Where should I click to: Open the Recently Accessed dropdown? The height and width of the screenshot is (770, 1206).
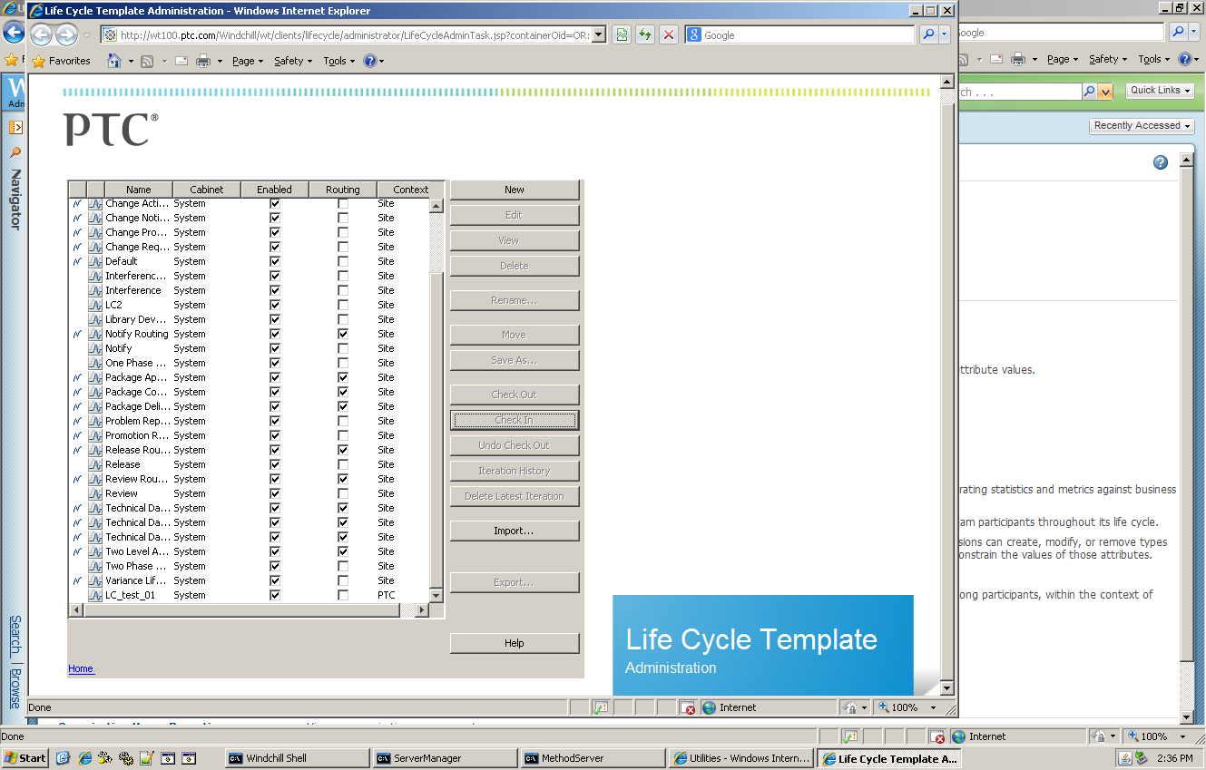click(1142, 126)
